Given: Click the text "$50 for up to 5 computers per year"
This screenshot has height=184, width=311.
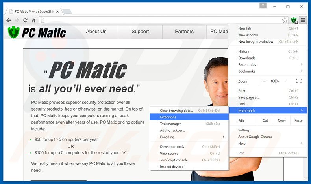Looking at the screenshot, I should (66, 139).
